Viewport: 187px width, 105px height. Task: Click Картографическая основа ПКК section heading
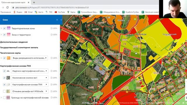(15, 66)
